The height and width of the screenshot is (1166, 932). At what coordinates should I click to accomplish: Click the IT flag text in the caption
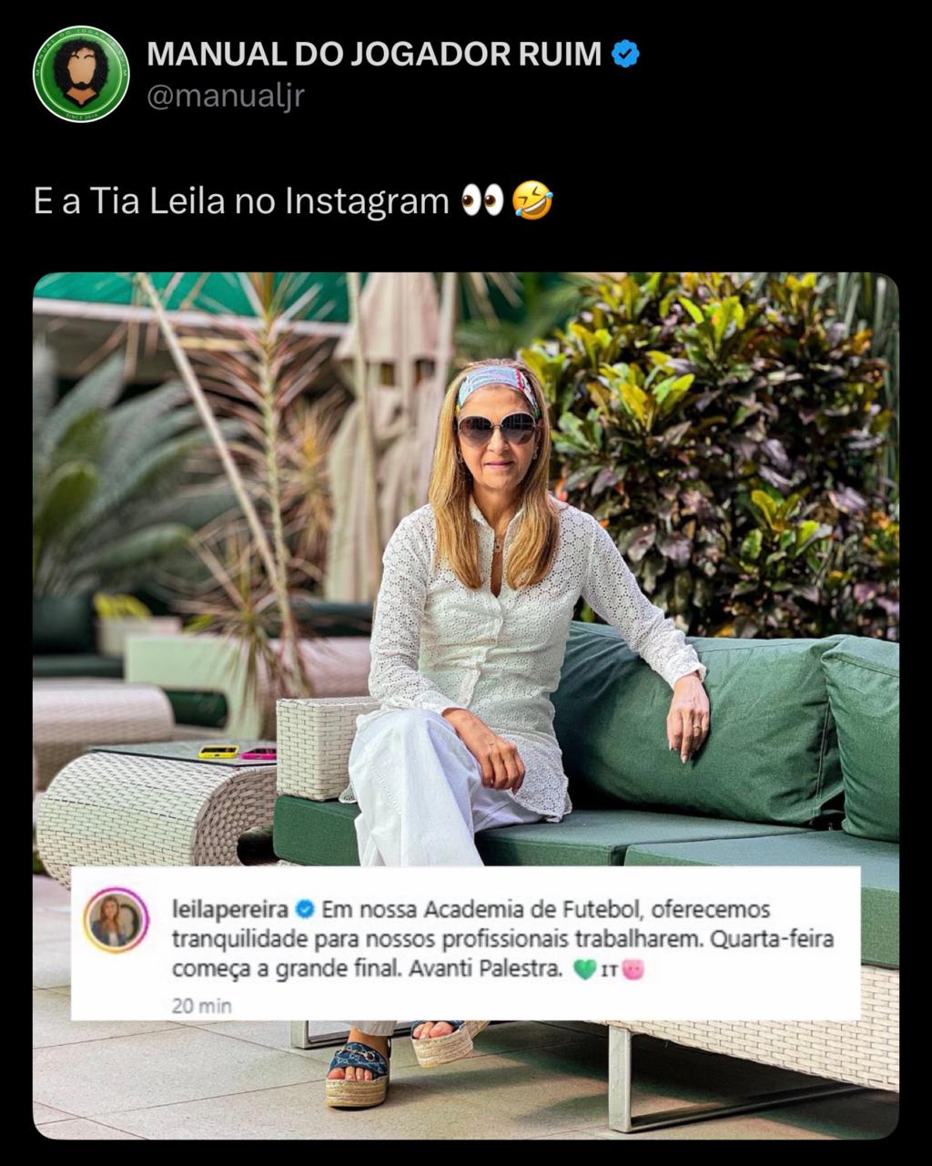tap(609, 971)
